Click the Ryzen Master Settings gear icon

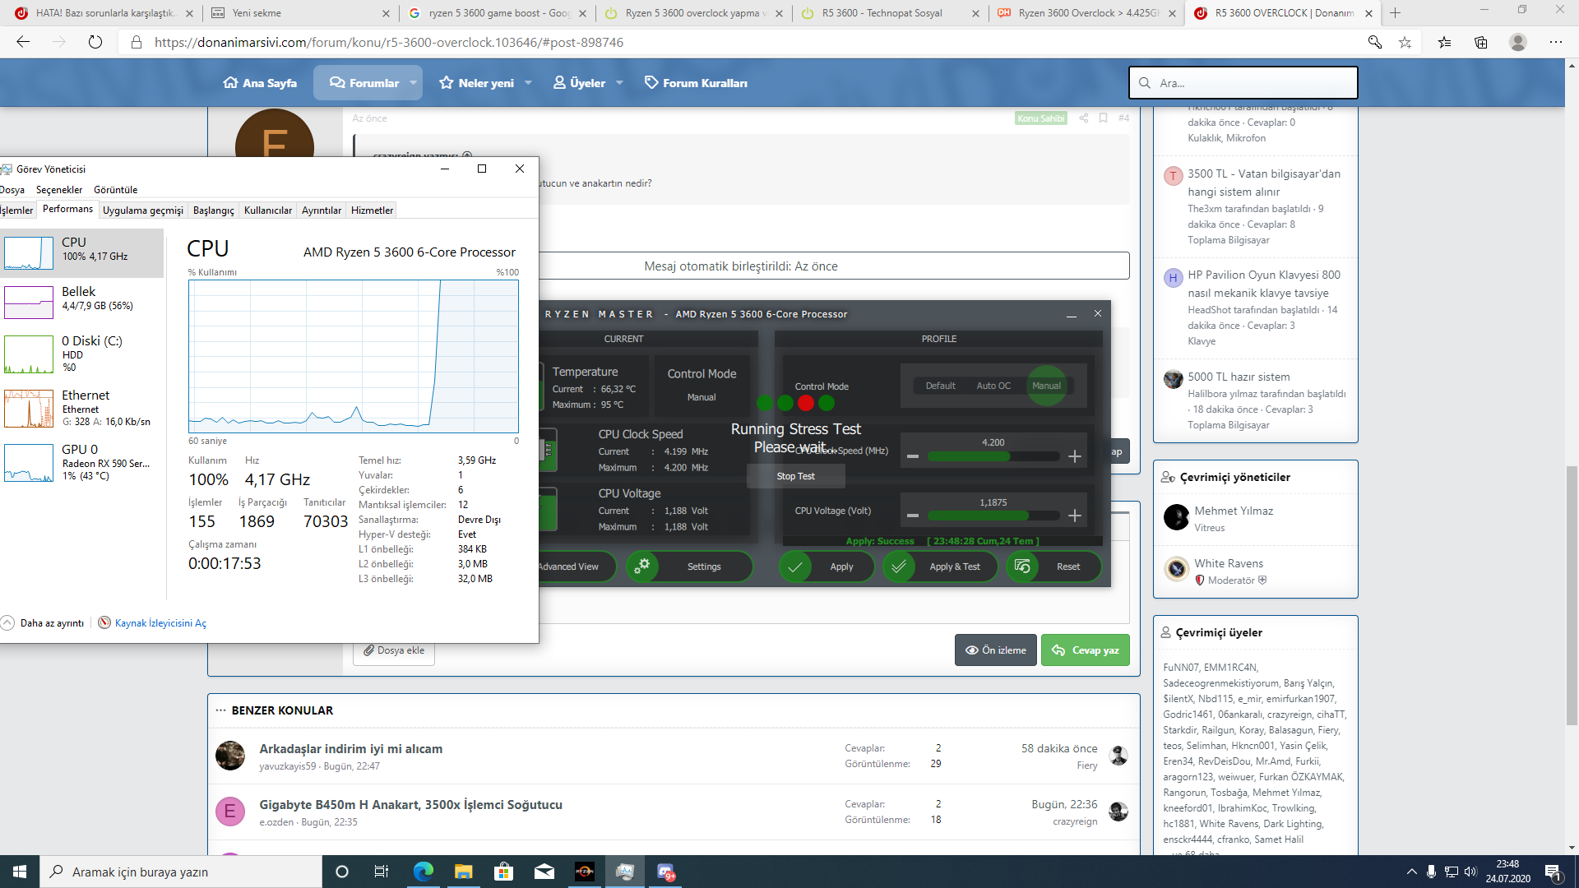click(x=642, y=566)
